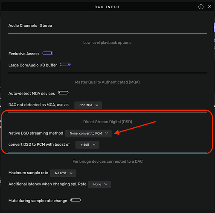
Task: Close the DAC Input dialog
Action: pyautogui.click(x=209, y=7)
